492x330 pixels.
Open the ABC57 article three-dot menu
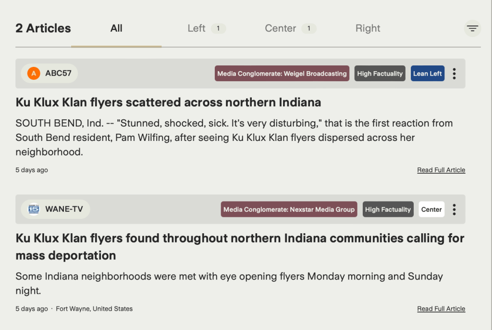(x=454, y=74)
